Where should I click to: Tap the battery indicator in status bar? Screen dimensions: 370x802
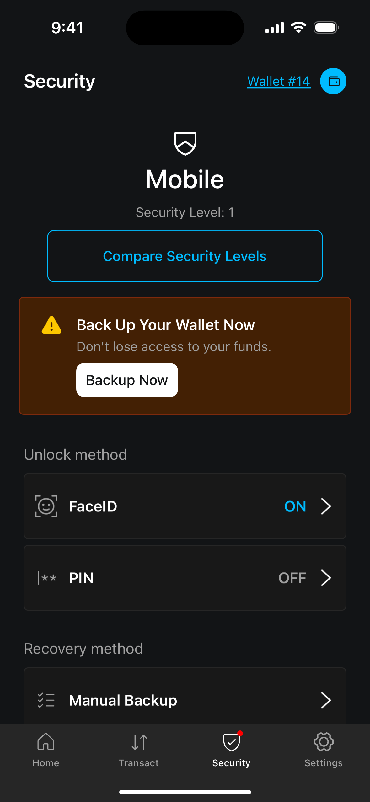click(x=326, y=28)
